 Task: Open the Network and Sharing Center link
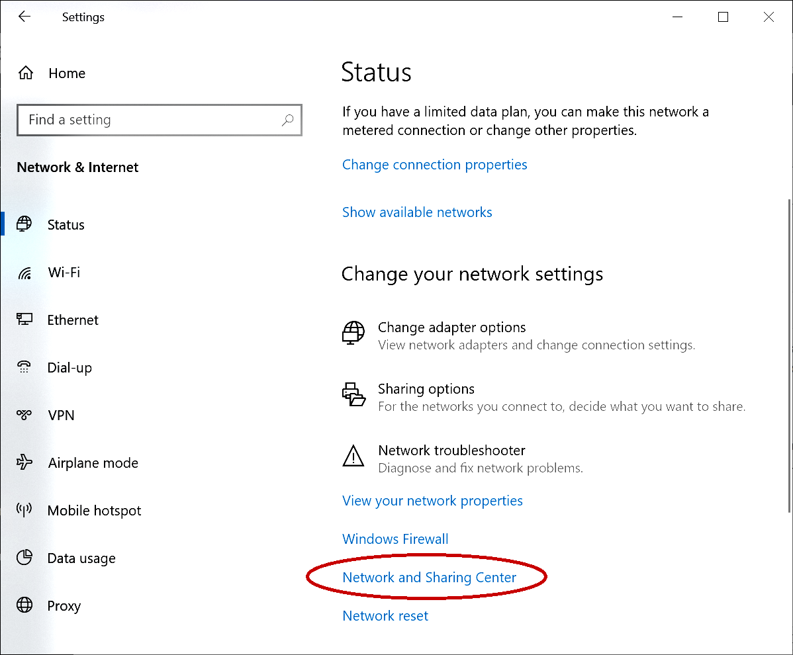click(429, 577)
